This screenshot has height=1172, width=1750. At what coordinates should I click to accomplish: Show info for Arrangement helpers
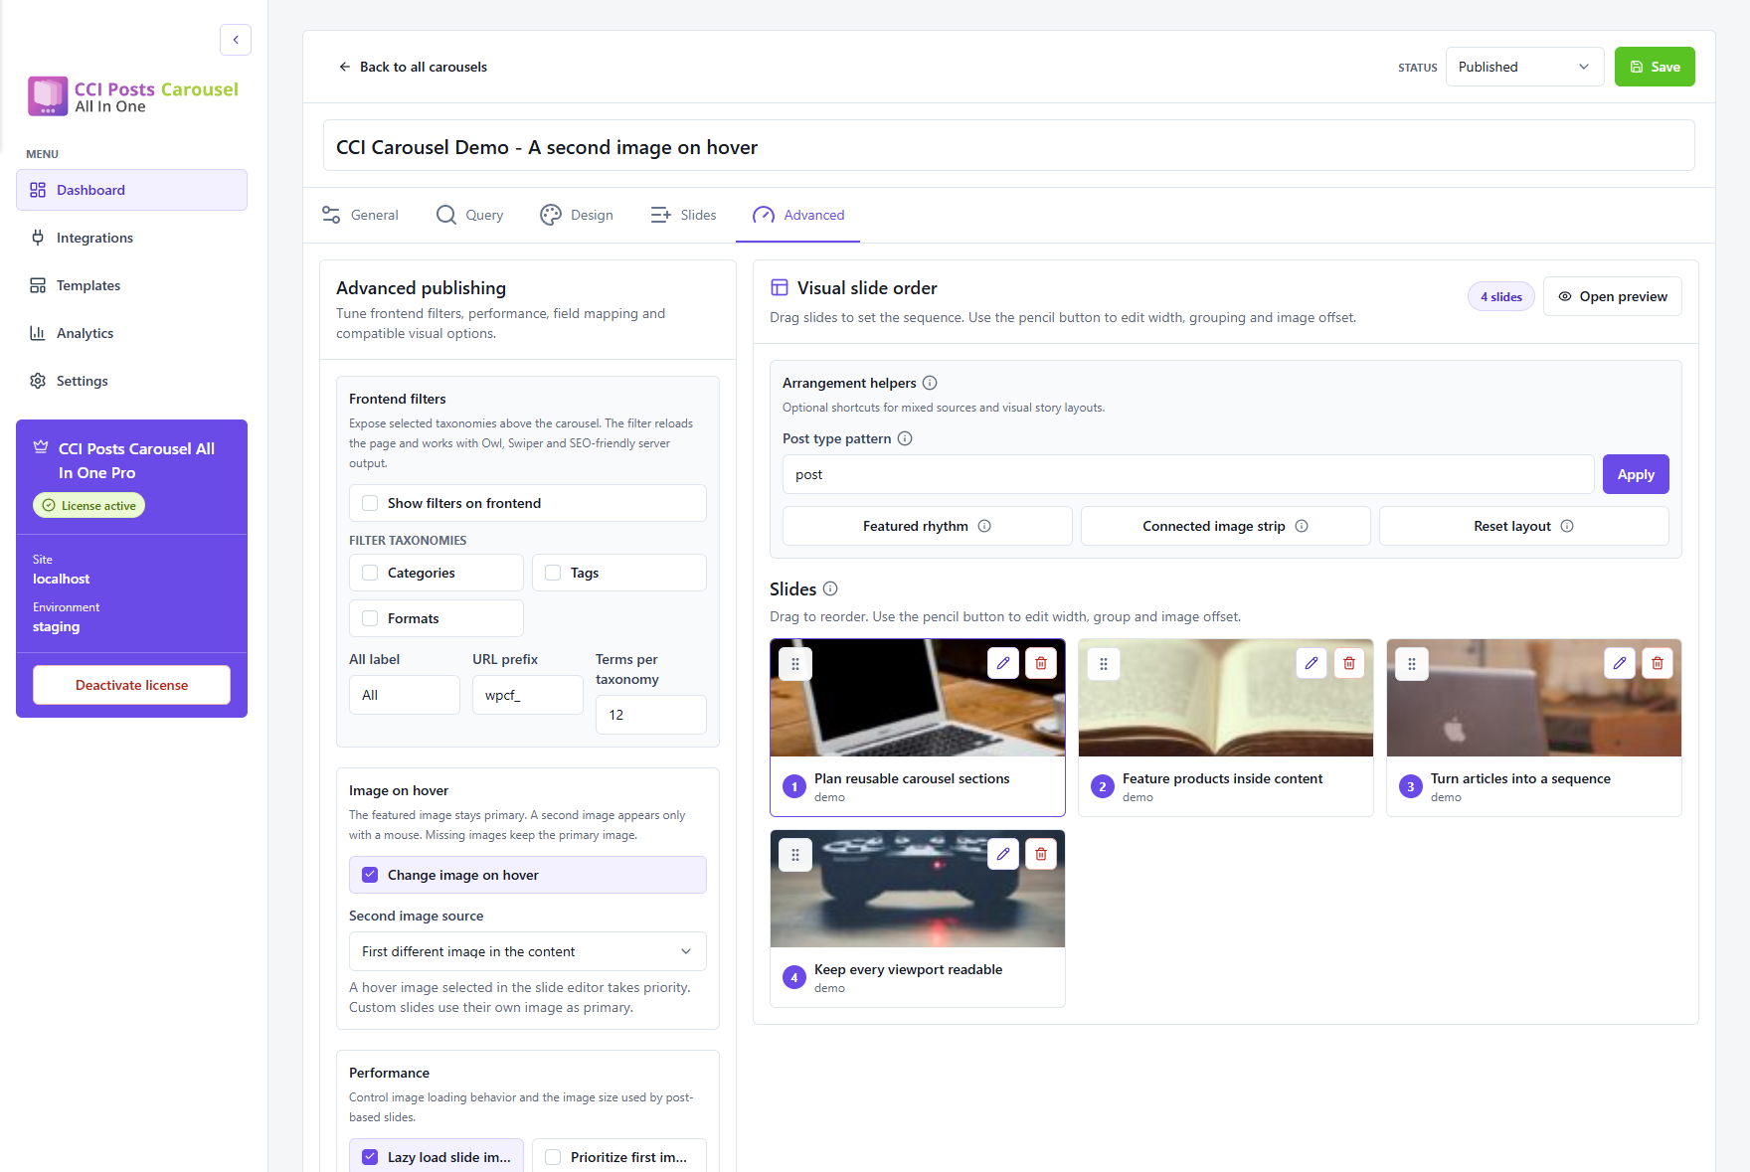click(x=930, y=383)
